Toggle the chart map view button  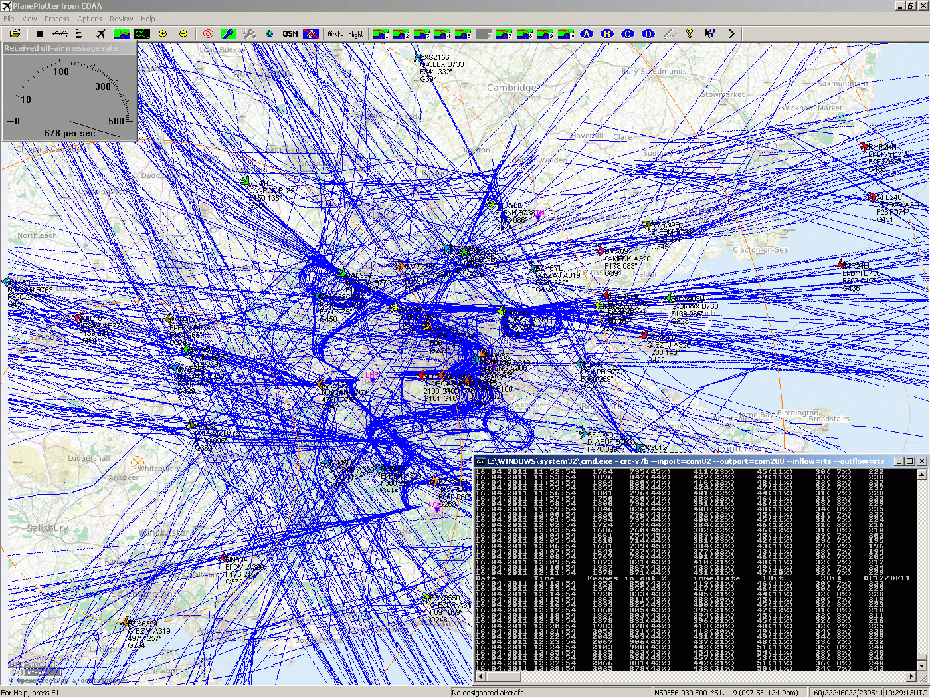(x=122, y=33)
